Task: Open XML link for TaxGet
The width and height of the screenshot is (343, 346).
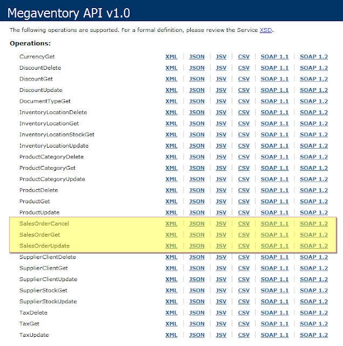Action: (x=171, y=324)
